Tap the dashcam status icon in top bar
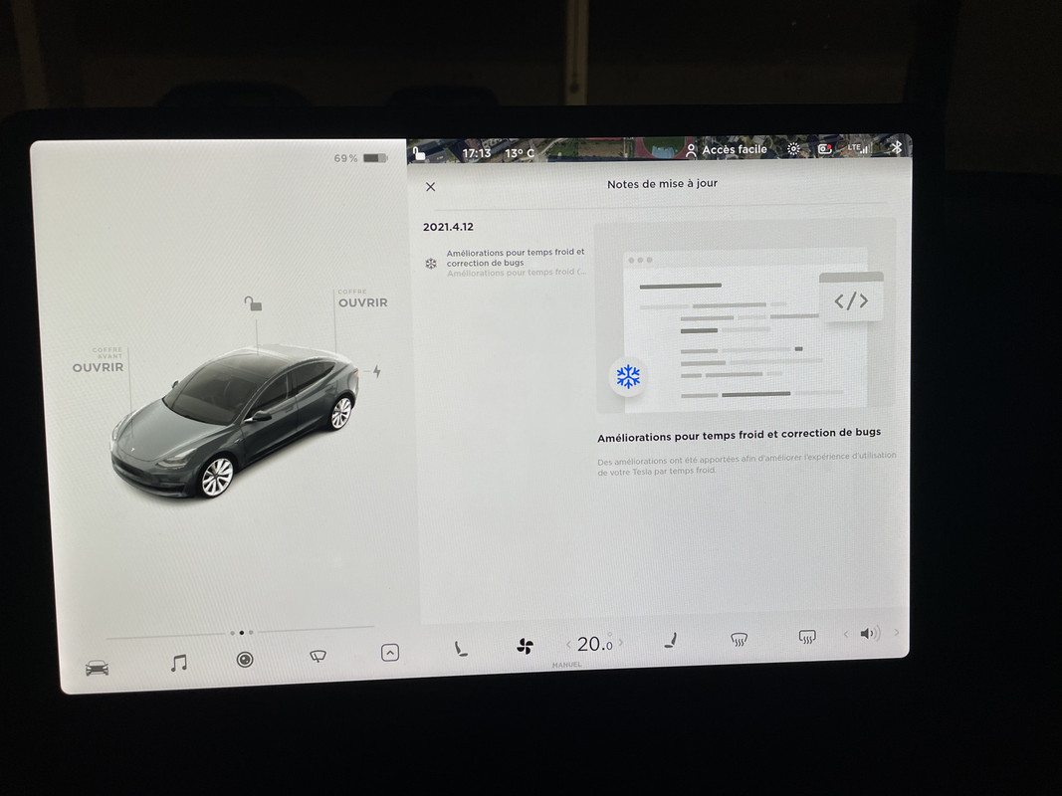The image size is (1062, 796). (x=824, y=148)
